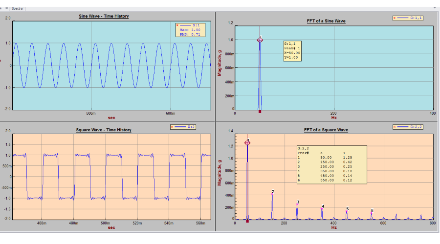The image size is (440, 244).
Task: Select the G:1,1 peak annotation box
Action: pos(292,51)
